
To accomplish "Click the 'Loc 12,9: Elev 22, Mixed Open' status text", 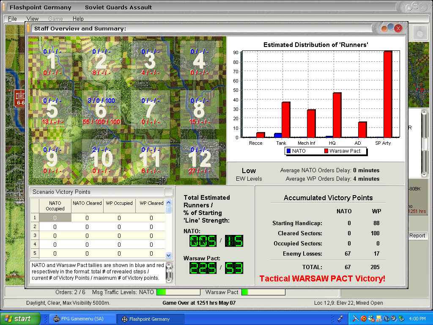I will pyautogui.click(x=348, y=303).
